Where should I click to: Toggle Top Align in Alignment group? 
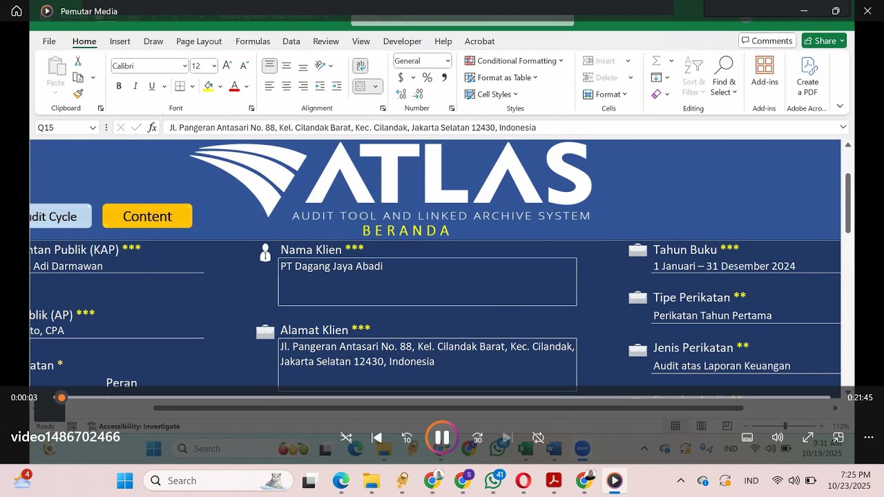pyautogui.click(x=269, y=66)
